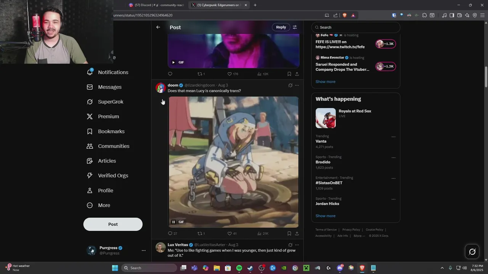View 12K views on top post
The image size is (488, 274).
[263, 74]
